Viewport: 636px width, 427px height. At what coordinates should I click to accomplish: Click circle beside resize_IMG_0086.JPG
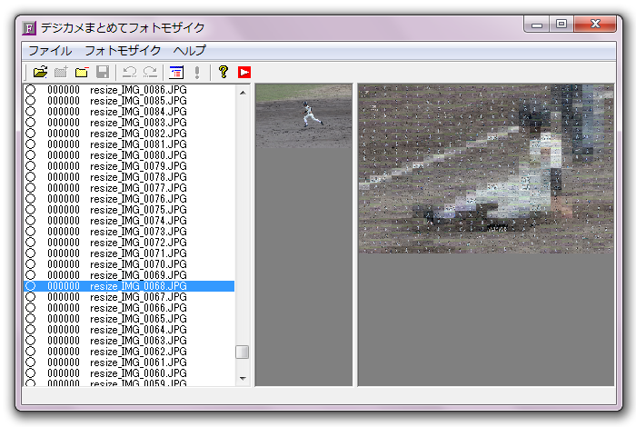click(30, 90)
